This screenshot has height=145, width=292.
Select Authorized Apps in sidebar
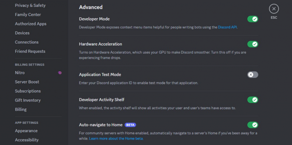point(31,24)
